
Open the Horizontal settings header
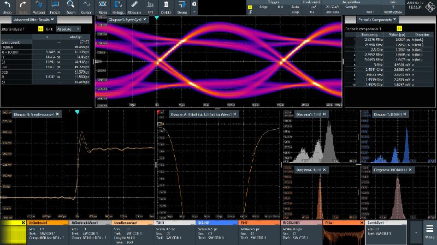click(x=311, y=2)
